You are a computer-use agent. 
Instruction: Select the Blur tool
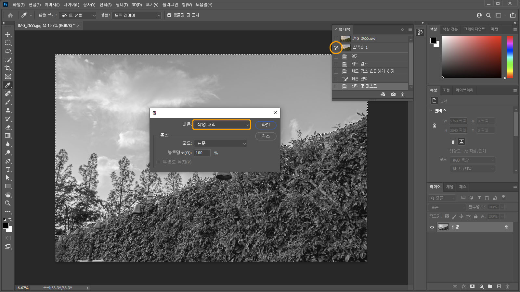pos(8,144)
